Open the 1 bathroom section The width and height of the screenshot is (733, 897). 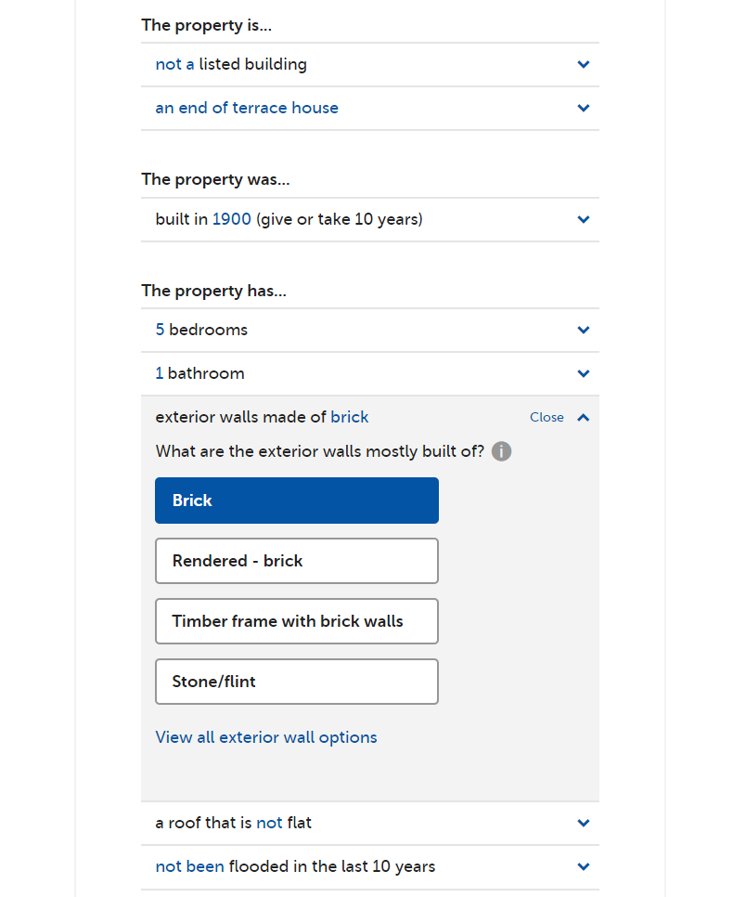click(x=370, y=373)
